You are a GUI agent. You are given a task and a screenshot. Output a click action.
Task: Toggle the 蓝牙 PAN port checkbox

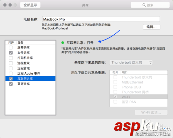pyautogui.click(x=115, y=102)
